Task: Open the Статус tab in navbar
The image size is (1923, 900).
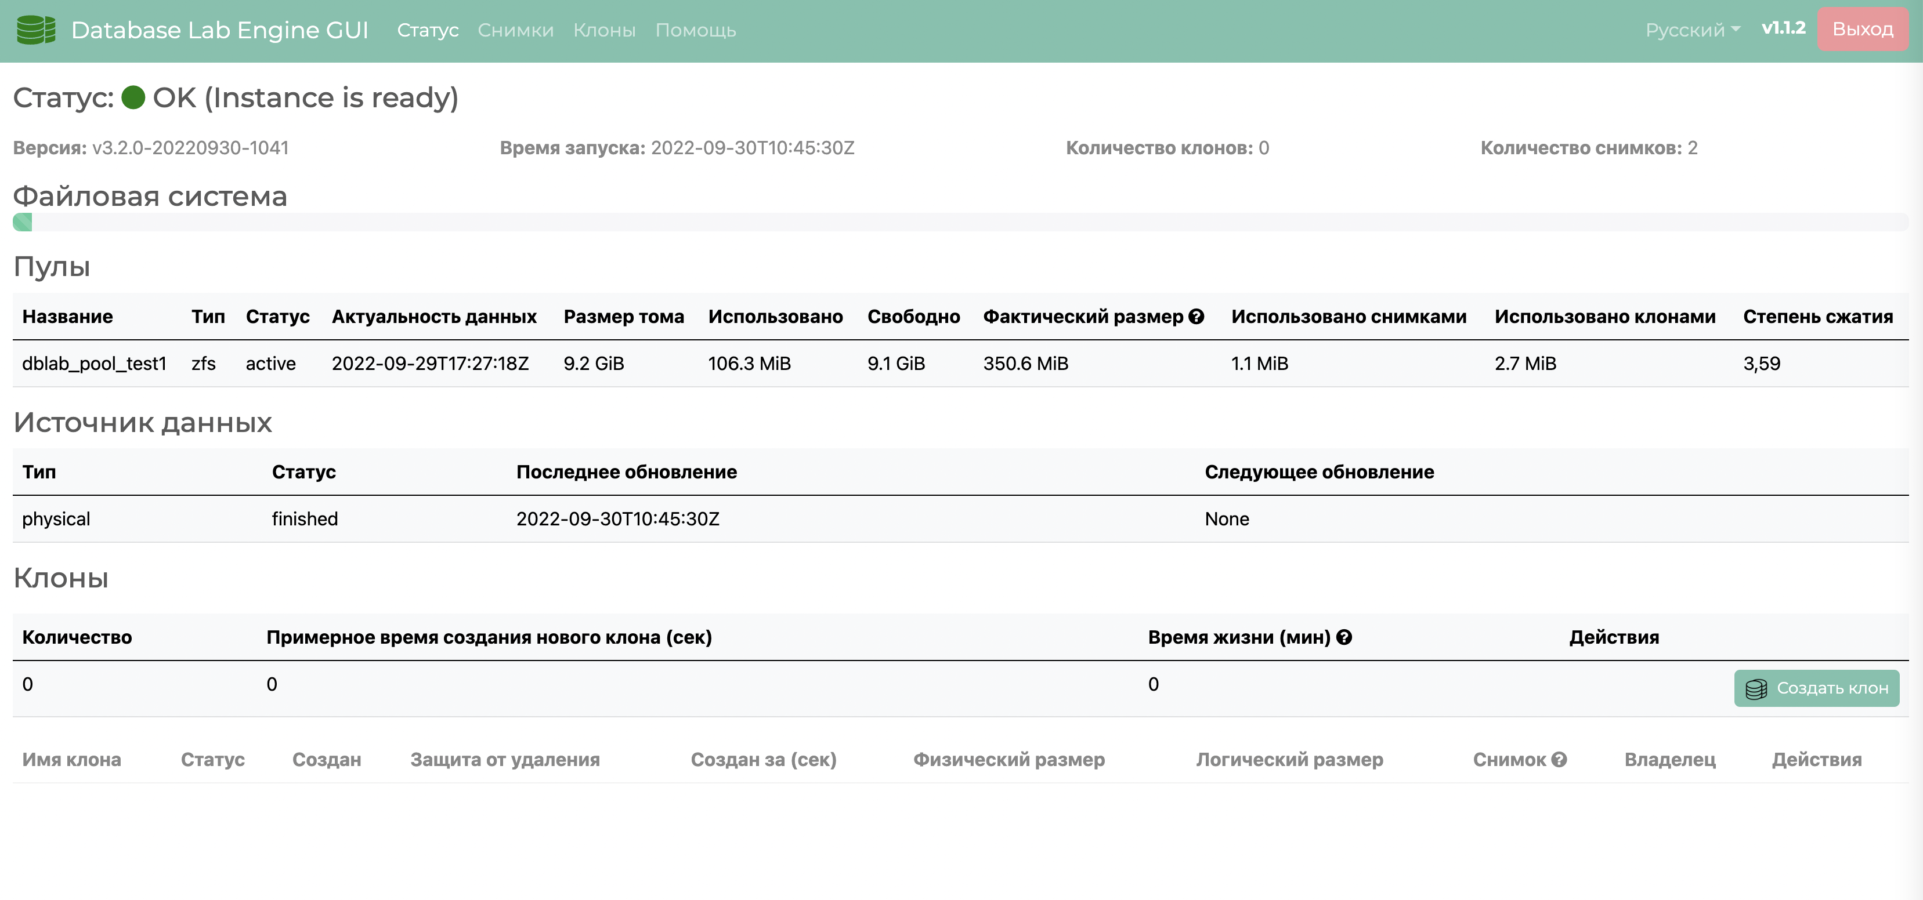Action: point(428,30)
